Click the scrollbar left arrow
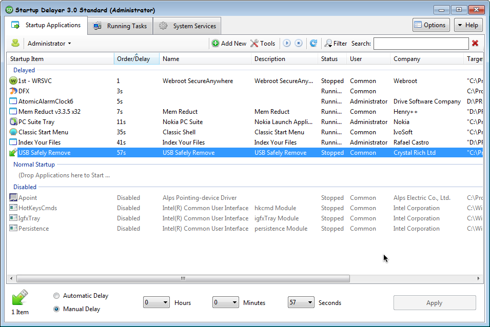This screenshot has height=327, width=490. click(11, 278)
